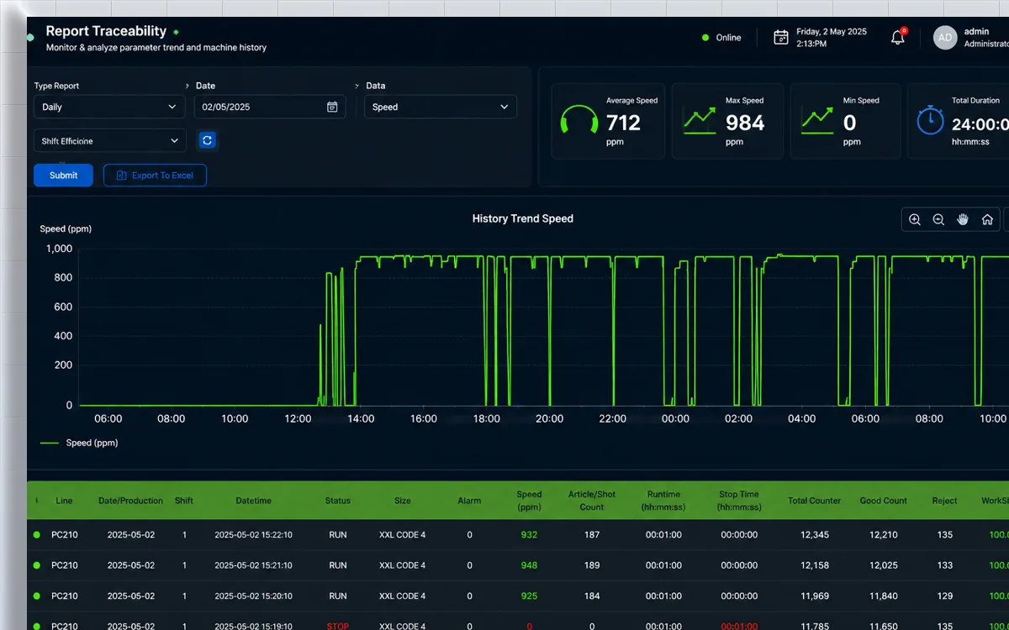Click the Max Speed value 984
This screenshot has height=630, width=1009.
(x=745, y=123)
